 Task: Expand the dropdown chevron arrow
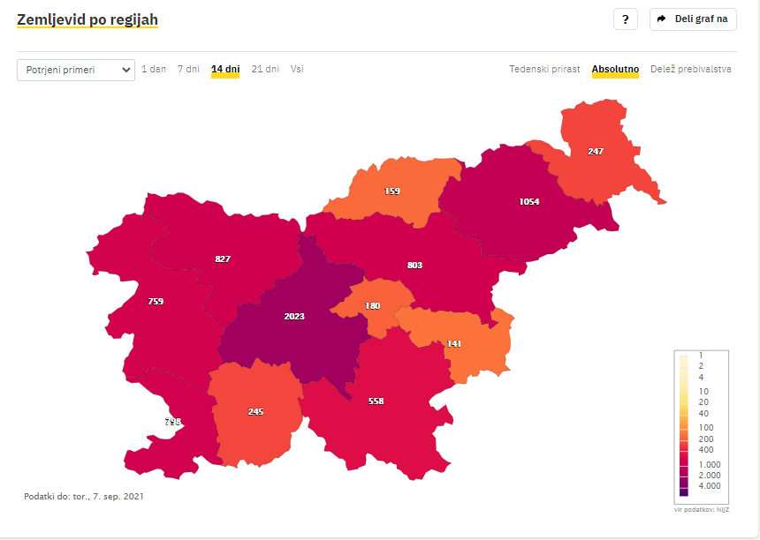(126, 70)
